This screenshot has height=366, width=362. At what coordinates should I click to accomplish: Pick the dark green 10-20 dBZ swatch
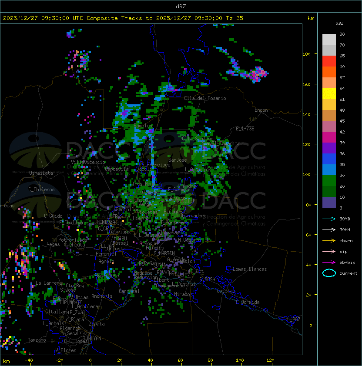[329, 191]
